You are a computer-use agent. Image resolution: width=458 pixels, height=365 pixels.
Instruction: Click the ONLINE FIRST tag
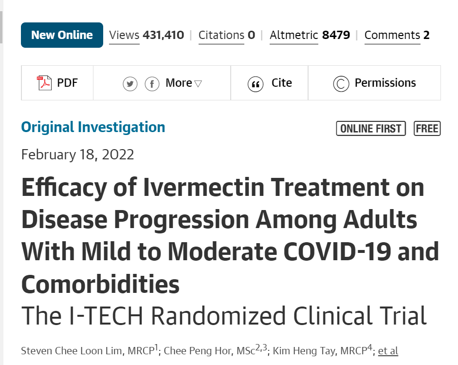(x=371, y=128)
